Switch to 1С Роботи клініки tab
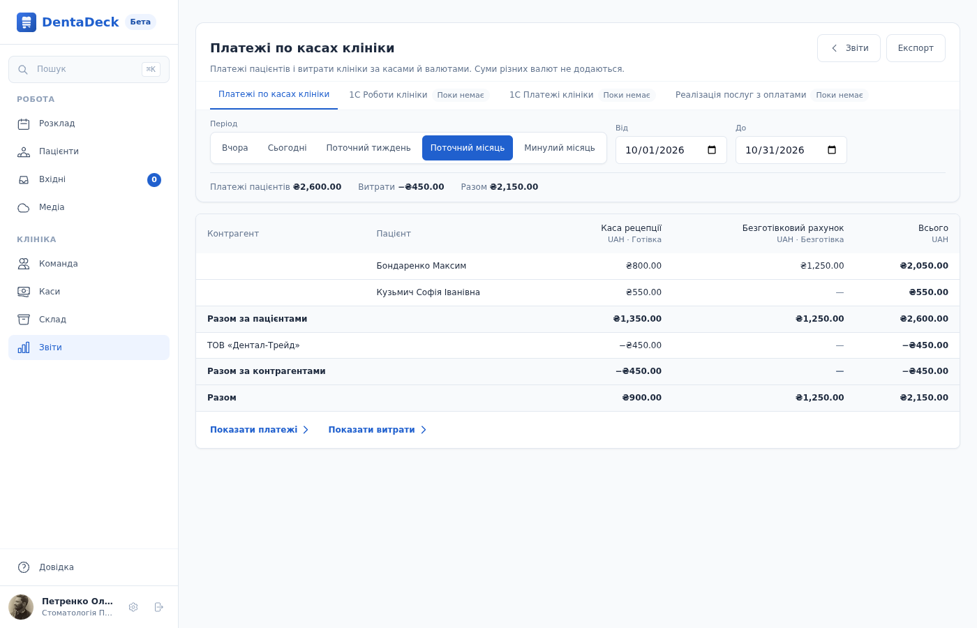This screenshot has width=977, height=628. click(x=419, y=95)
